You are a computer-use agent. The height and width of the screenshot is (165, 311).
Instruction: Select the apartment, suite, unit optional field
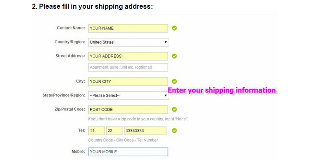[128, 67]
